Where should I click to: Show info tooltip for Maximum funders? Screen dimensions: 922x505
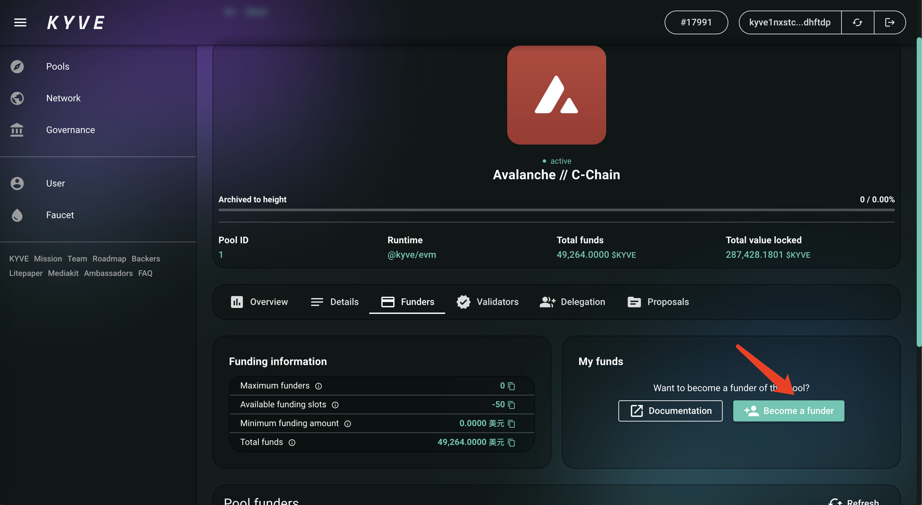click(318, 386)
